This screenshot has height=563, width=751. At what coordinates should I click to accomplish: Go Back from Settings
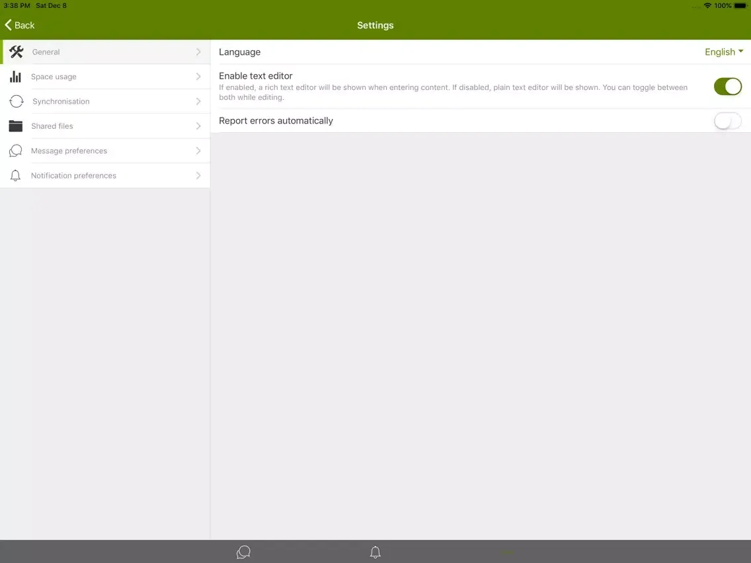point(20,25)
